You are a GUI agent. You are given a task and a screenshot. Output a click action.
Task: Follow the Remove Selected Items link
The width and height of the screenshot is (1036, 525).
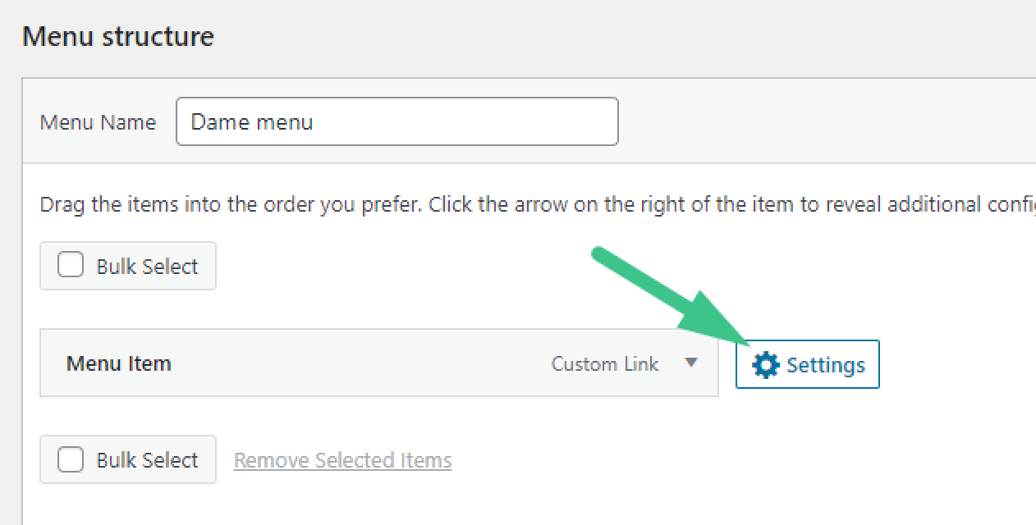point(343,460)
